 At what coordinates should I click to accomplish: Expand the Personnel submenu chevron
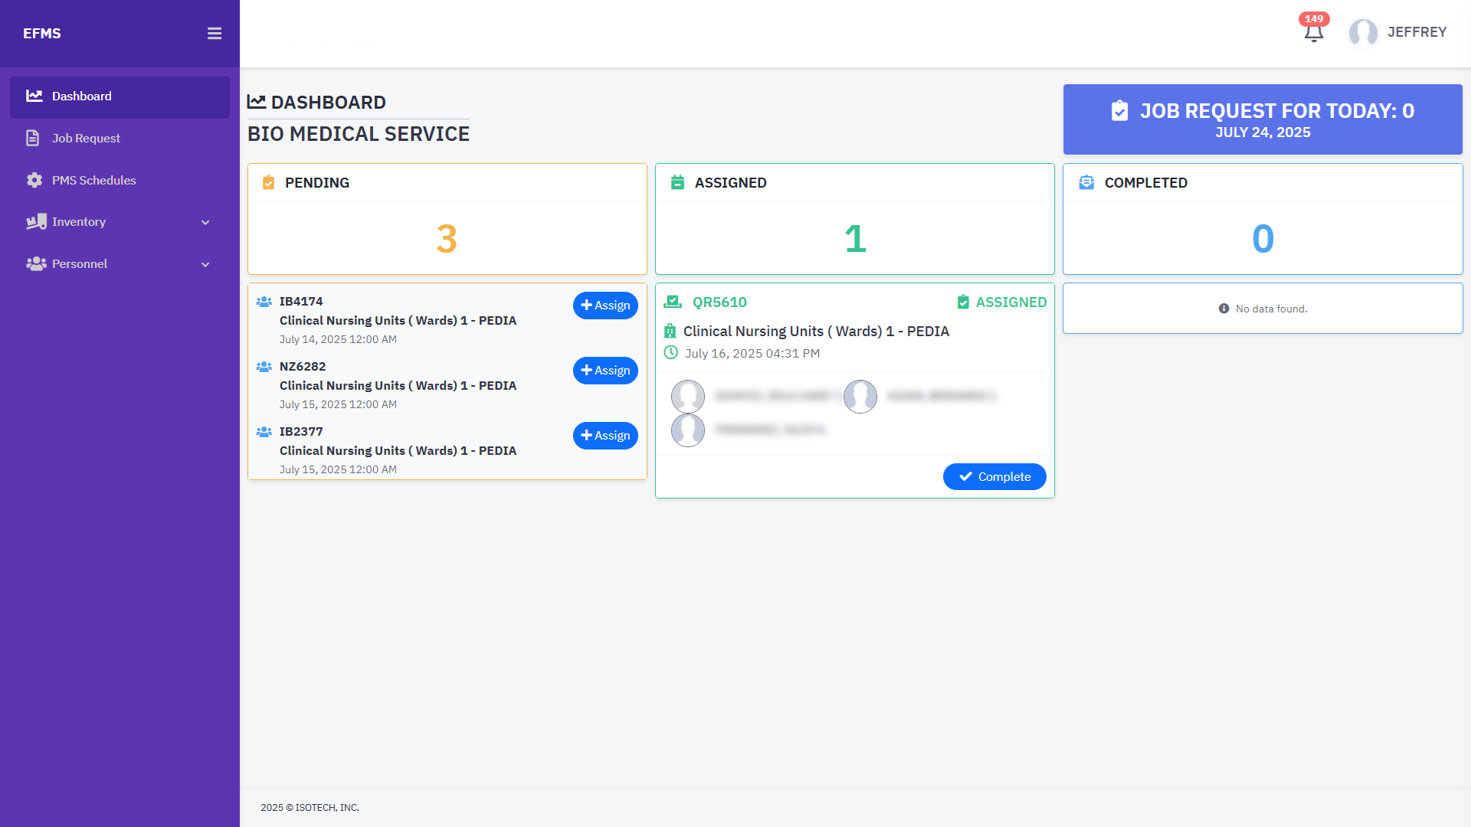pos(205,265)
